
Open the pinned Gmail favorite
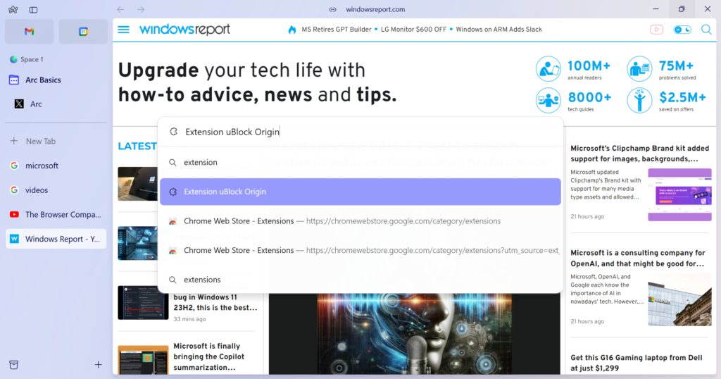[x=30, y=31]
